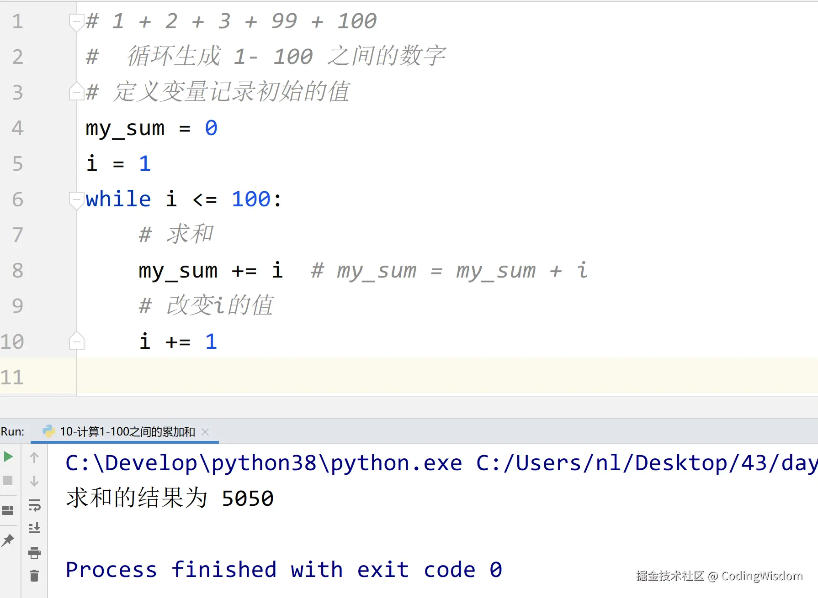Click the comment '# 1 + 2 + 3 + 99 + 100'
Viewport: 818px width, 598px height.
(231, 21)
